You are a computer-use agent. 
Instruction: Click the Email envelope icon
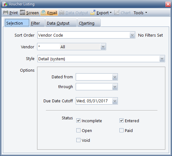coord(43,13)
